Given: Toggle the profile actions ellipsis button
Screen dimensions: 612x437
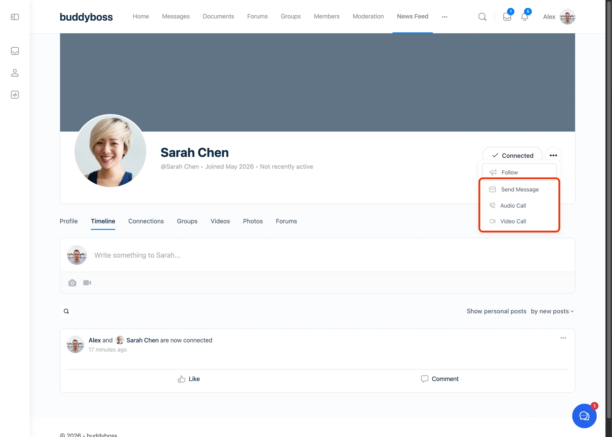Looking at the screenshot, I should [x=553, y=155].
